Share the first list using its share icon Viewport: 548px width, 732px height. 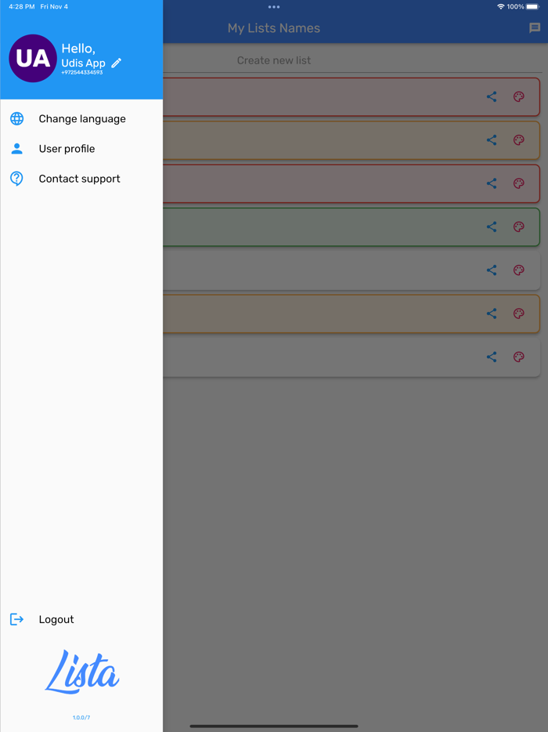(x=492, y=96)
